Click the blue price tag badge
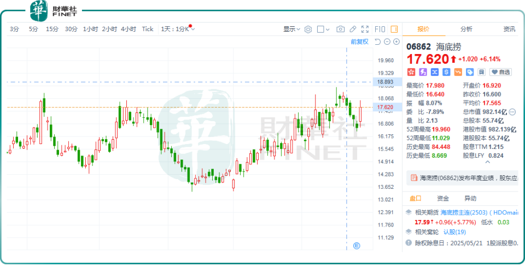Screen dimensions: 525x274 click(470, 72)
